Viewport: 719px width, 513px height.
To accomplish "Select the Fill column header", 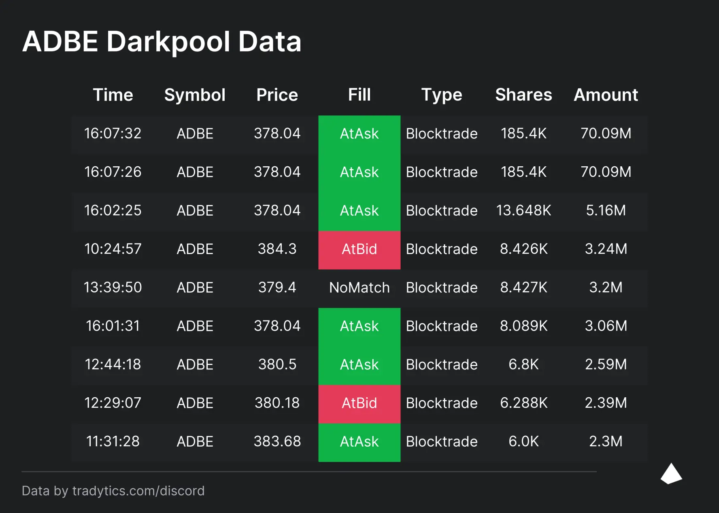I will (359, 95).
